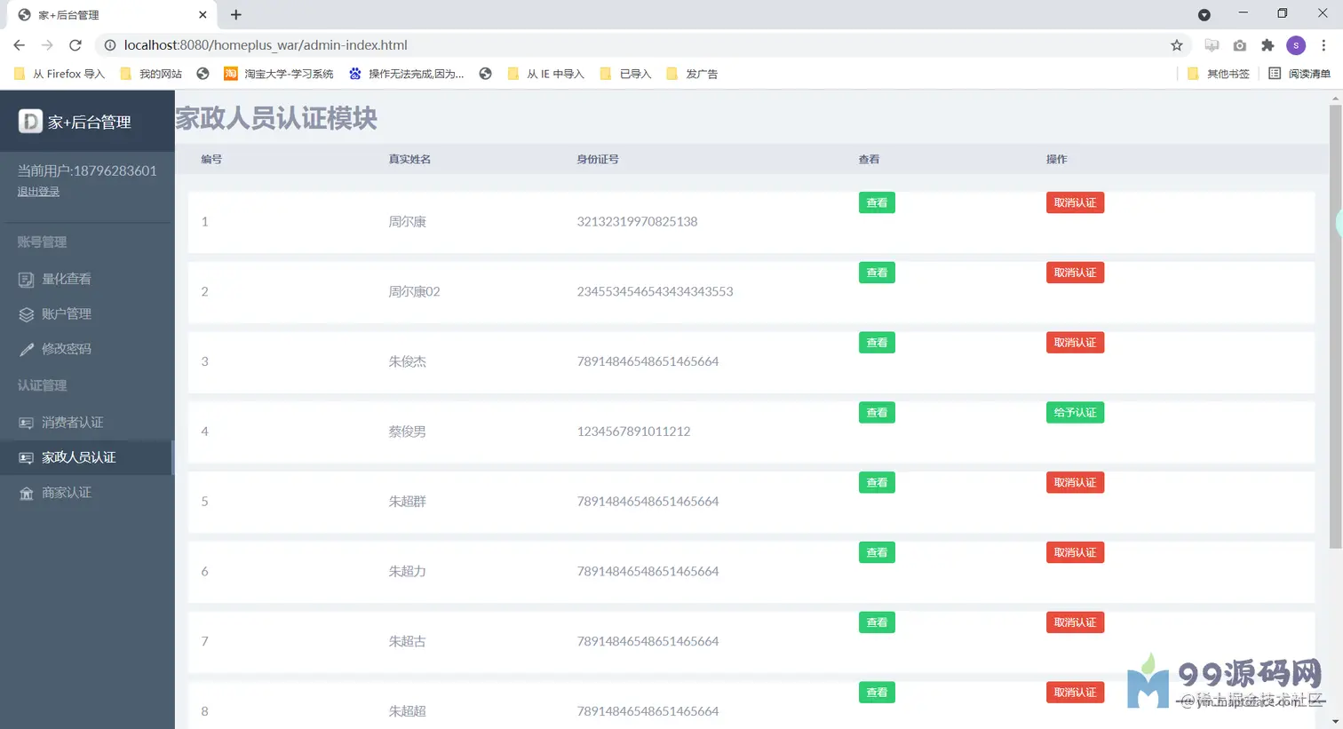Screen dimensions: 1343x729
Task: Reload the page with refresh icon
Action: [75, 45]
